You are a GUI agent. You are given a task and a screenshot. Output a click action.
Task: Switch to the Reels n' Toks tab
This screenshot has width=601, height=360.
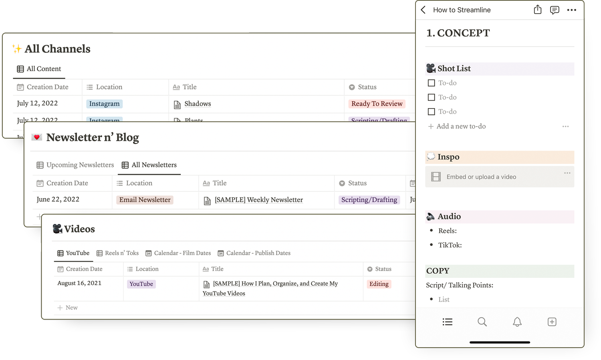118,253
